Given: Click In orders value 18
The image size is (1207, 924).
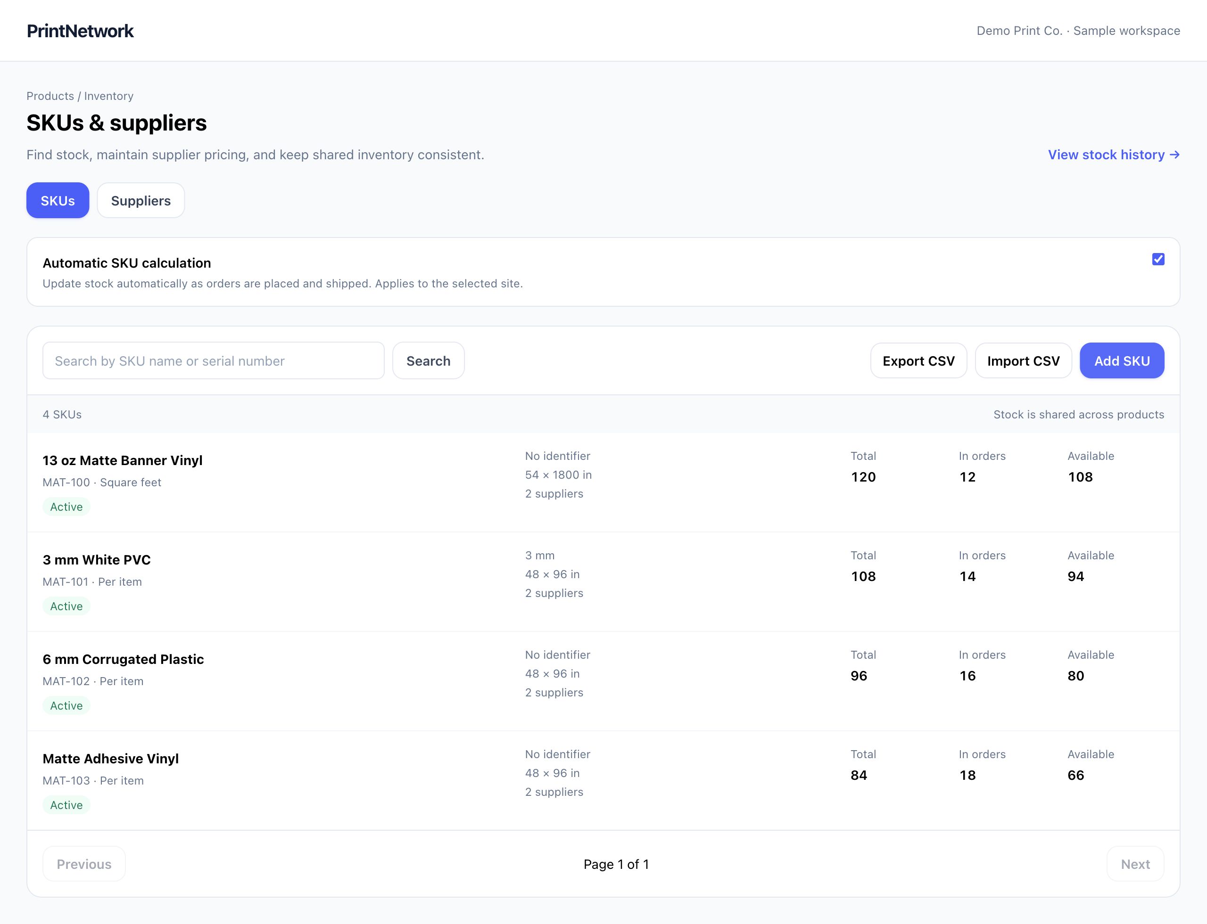Looking at the screenshot, I should (x=967, y=776).
